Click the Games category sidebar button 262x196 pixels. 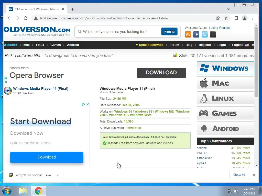[x=225, y=113]
